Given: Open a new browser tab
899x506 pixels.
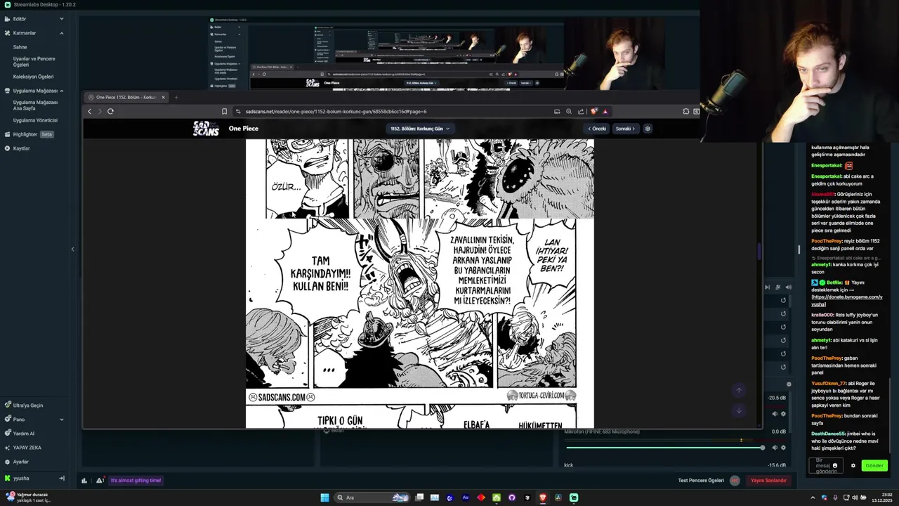Looking at the screenshot, I should [176, 97].
